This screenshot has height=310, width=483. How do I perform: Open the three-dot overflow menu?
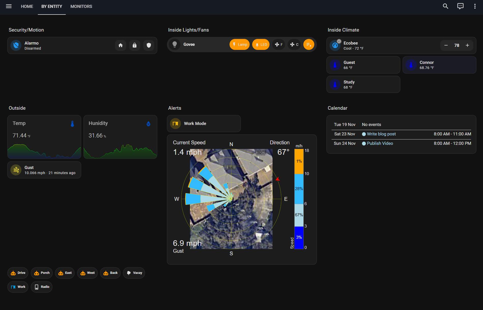[x=475, y=6]
